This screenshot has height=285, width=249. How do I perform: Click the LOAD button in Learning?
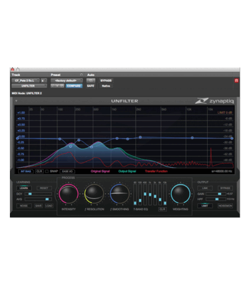49,206
